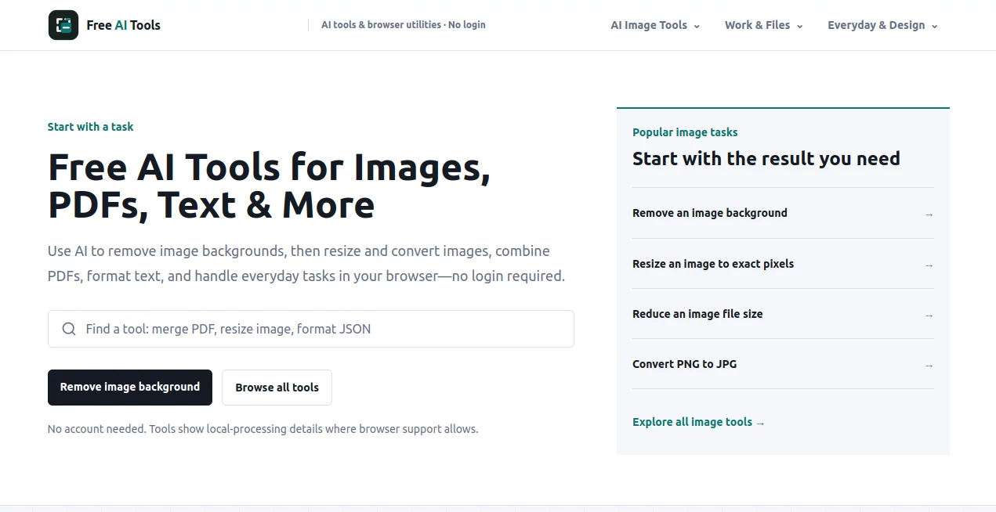Image resolution: width=996 pixels, height=512 pixels.
Task: Open the Everyday & Design menu
Action: (x=882, y=25)
